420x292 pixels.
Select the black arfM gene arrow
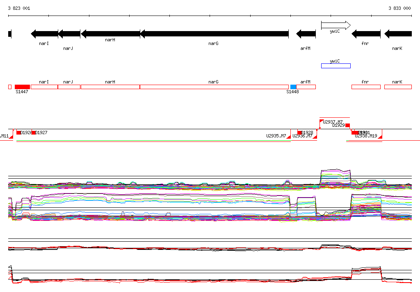point(306,34)
